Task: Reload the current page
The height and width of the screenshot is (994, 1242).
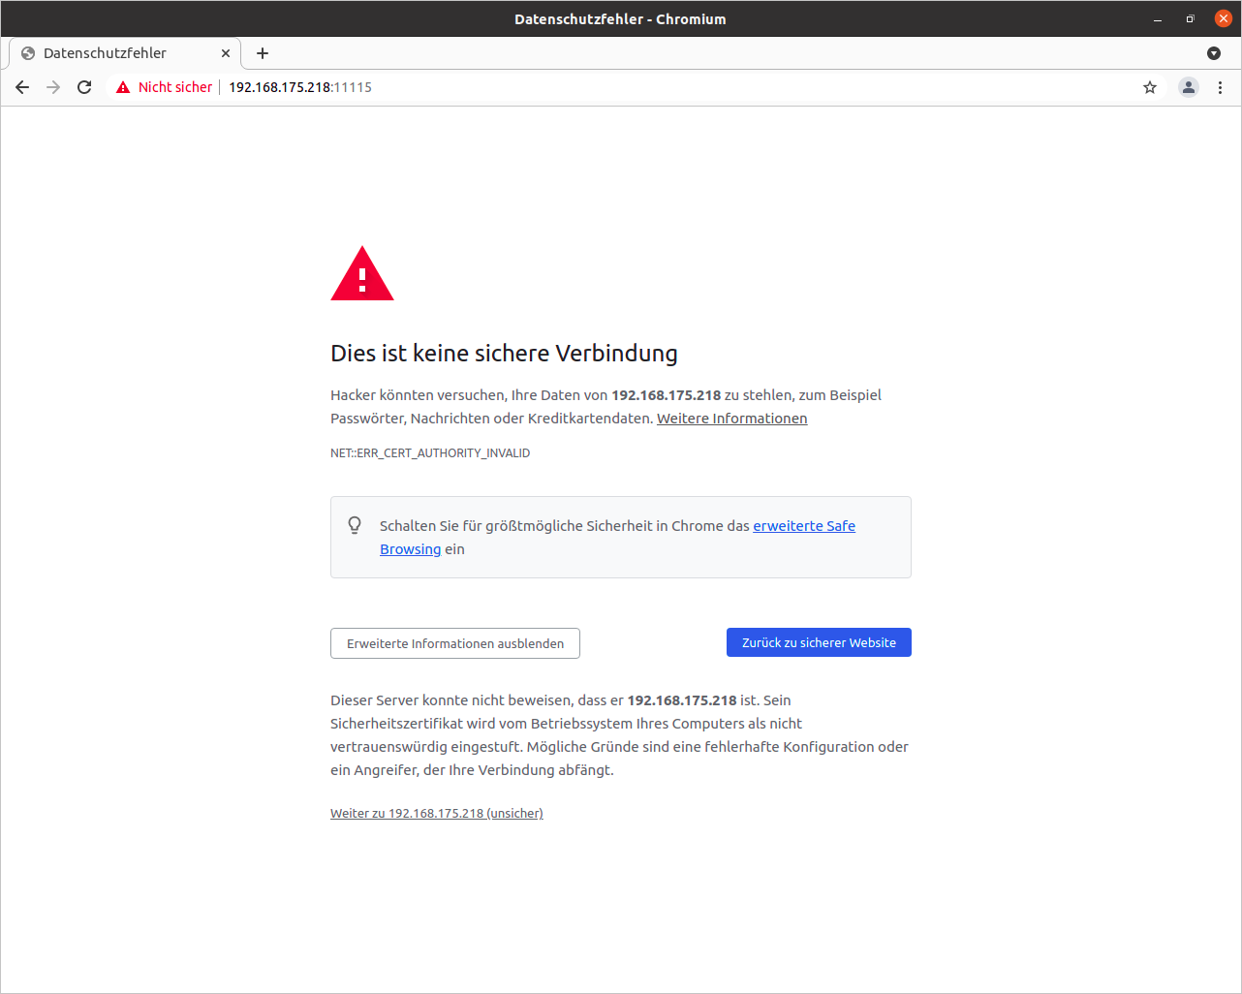Action: (x=84, y=87)
